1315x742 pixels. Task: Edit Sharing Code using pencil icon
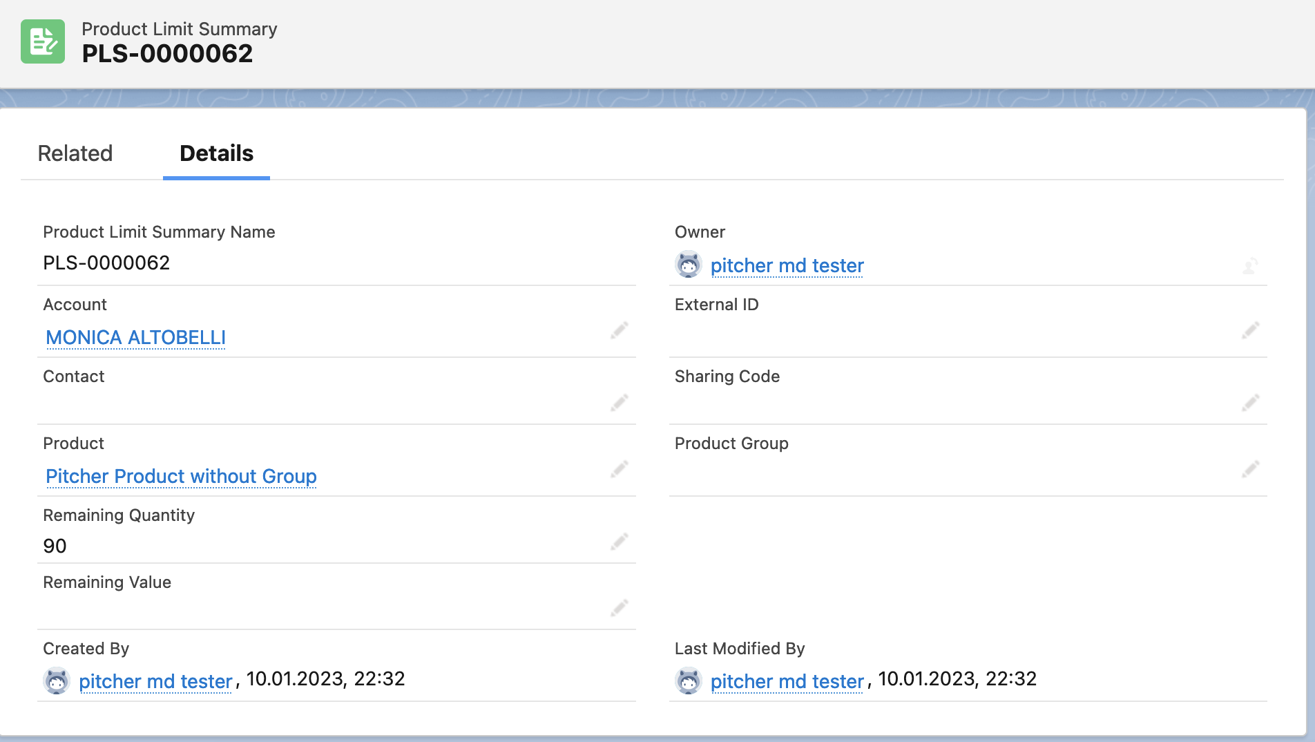[1250, 402]
